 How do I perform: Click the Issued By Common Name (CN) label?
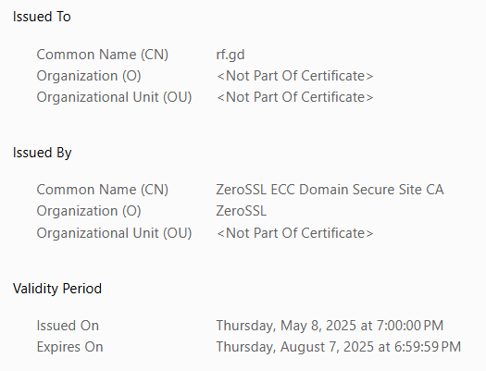[x=103, y=190]
